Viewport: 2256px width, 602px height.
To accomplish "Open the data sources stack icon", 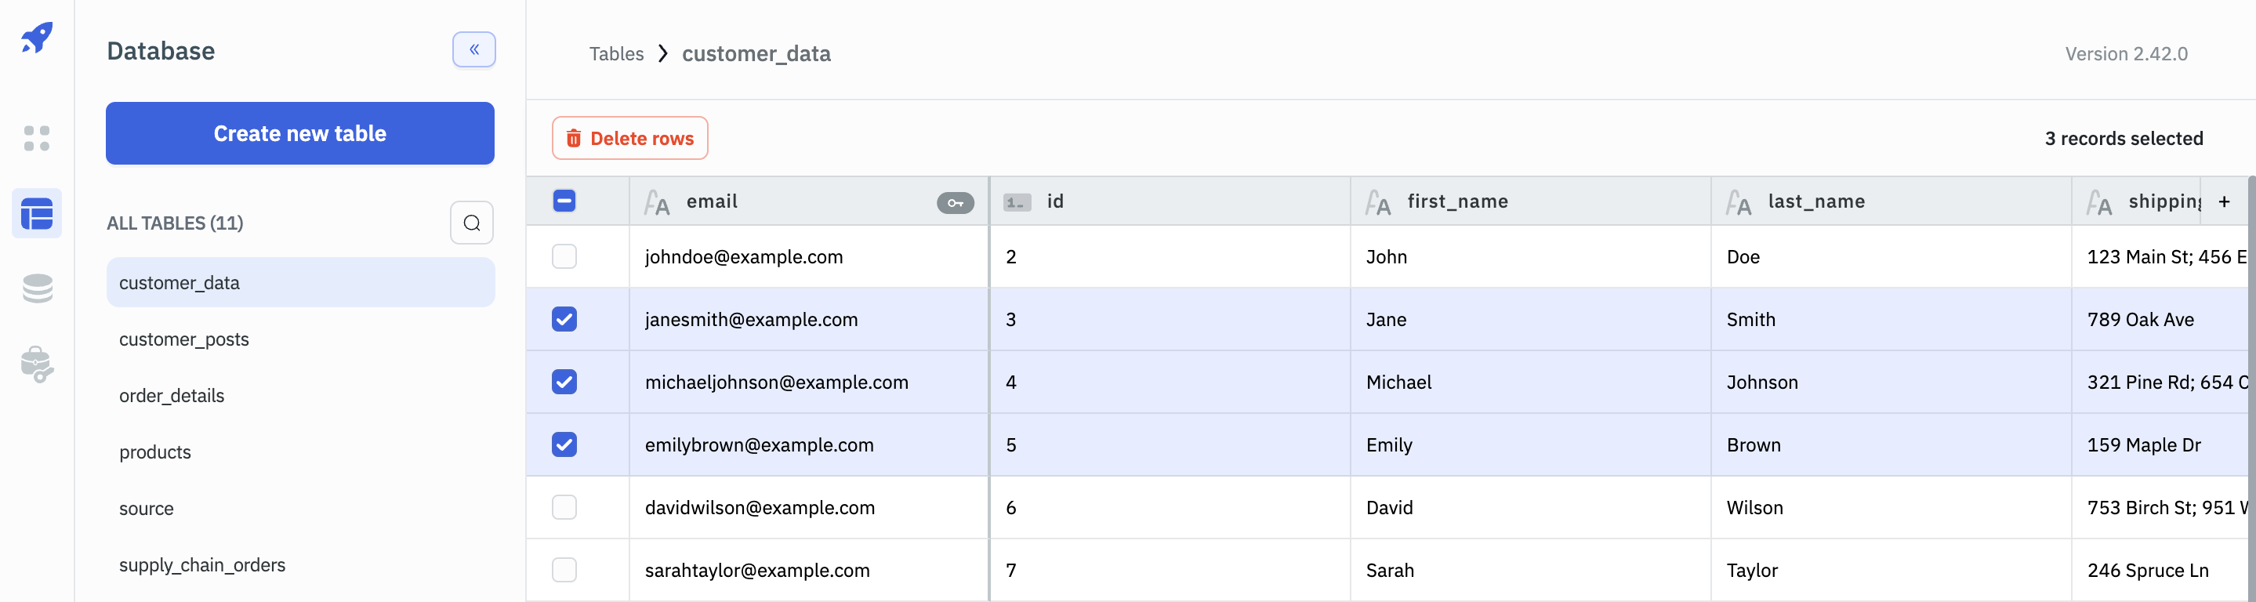I will 37,288.
